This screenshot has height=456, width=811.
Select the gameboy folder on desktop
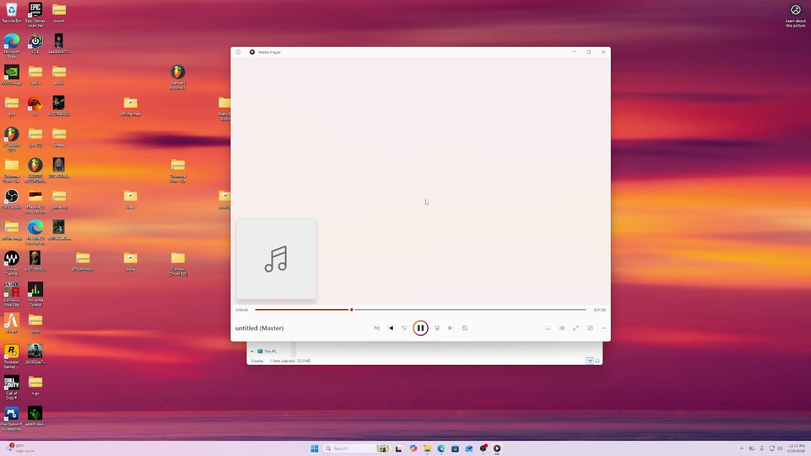(x=59, y=199)
